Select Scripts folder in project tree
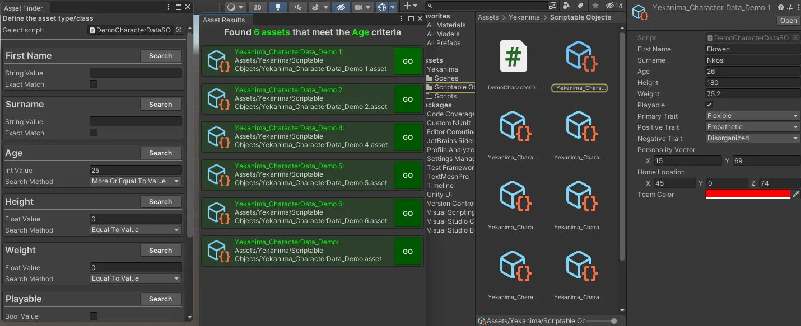The width and height of the screenshot is (801, 326). coord(445,96)
